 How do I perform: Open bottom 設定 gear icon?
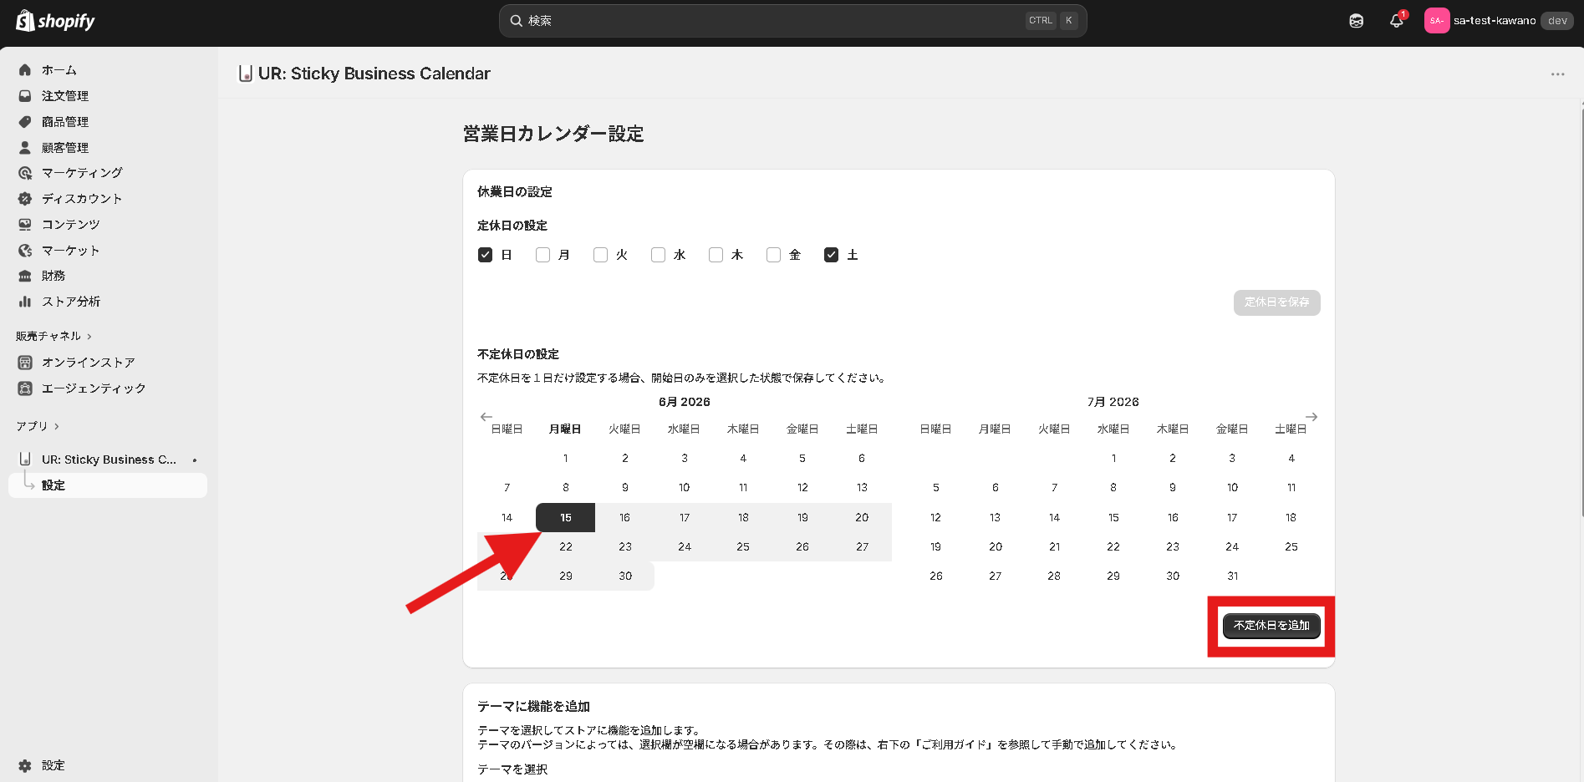(x=25, y=765)
